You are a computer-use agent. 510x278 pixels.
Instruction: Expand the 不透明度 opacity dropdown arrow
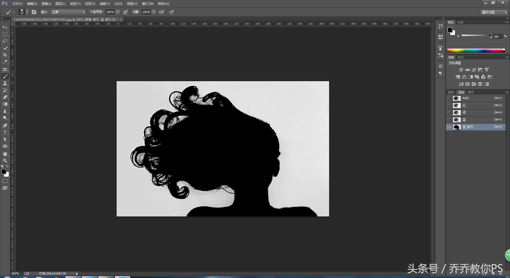coord(117,12)
